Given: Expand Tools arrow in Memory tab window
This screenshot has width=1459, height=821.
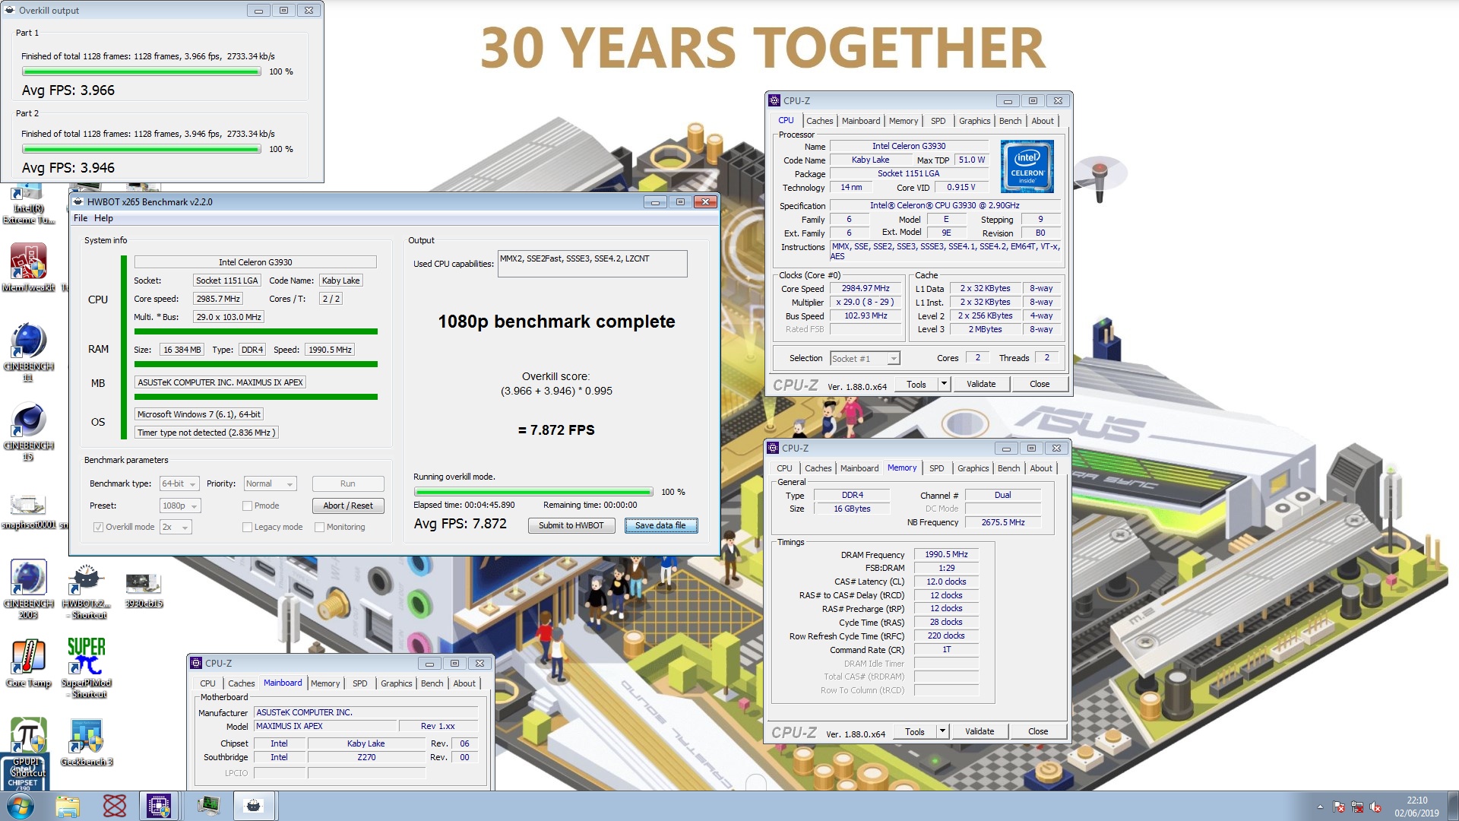Looking at the screenshot, I should coord(942,732).
